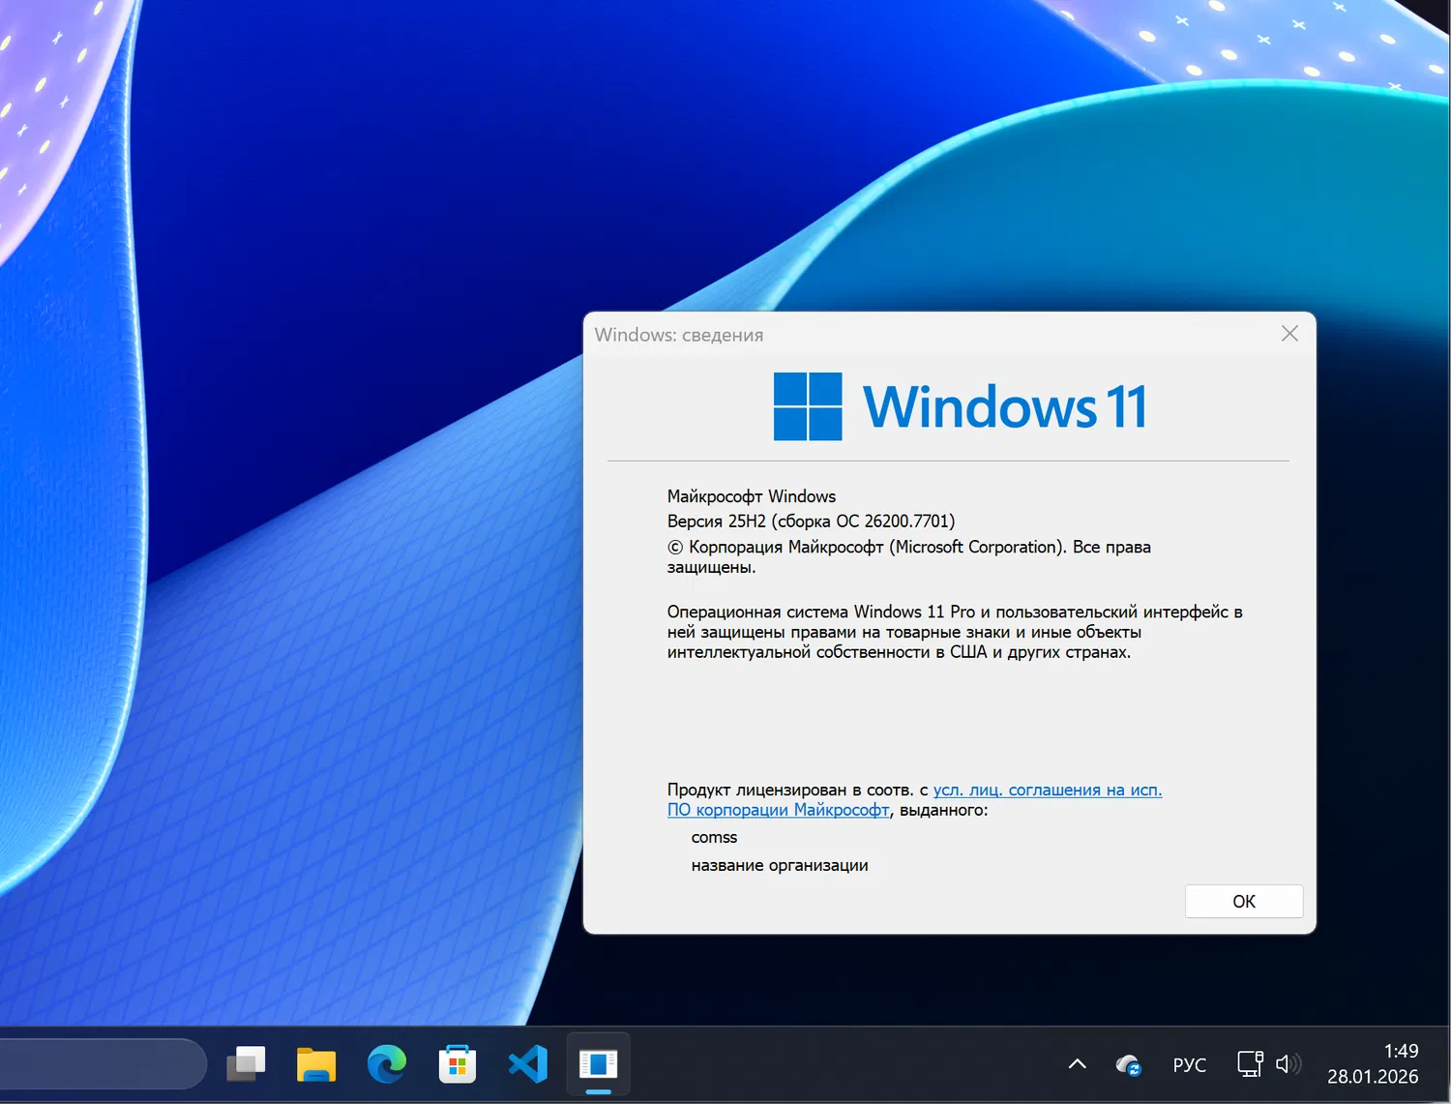
Task: Select the running winver app in the taskbar
Action: click(598, 1063)
